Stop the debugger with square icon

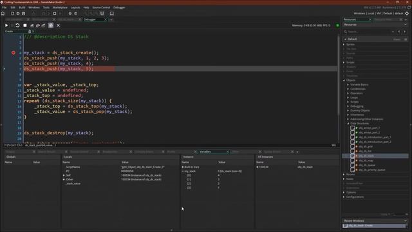coord(25,26)
